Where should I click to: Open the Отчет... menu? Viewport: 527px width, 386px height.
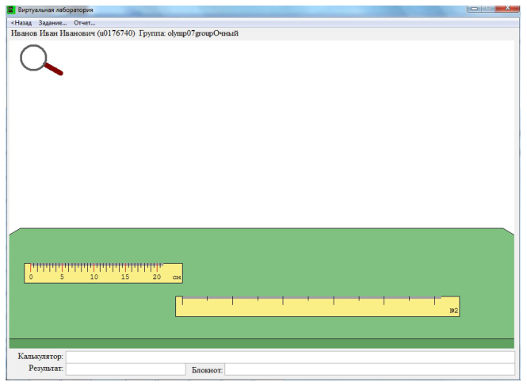(84, 23)
